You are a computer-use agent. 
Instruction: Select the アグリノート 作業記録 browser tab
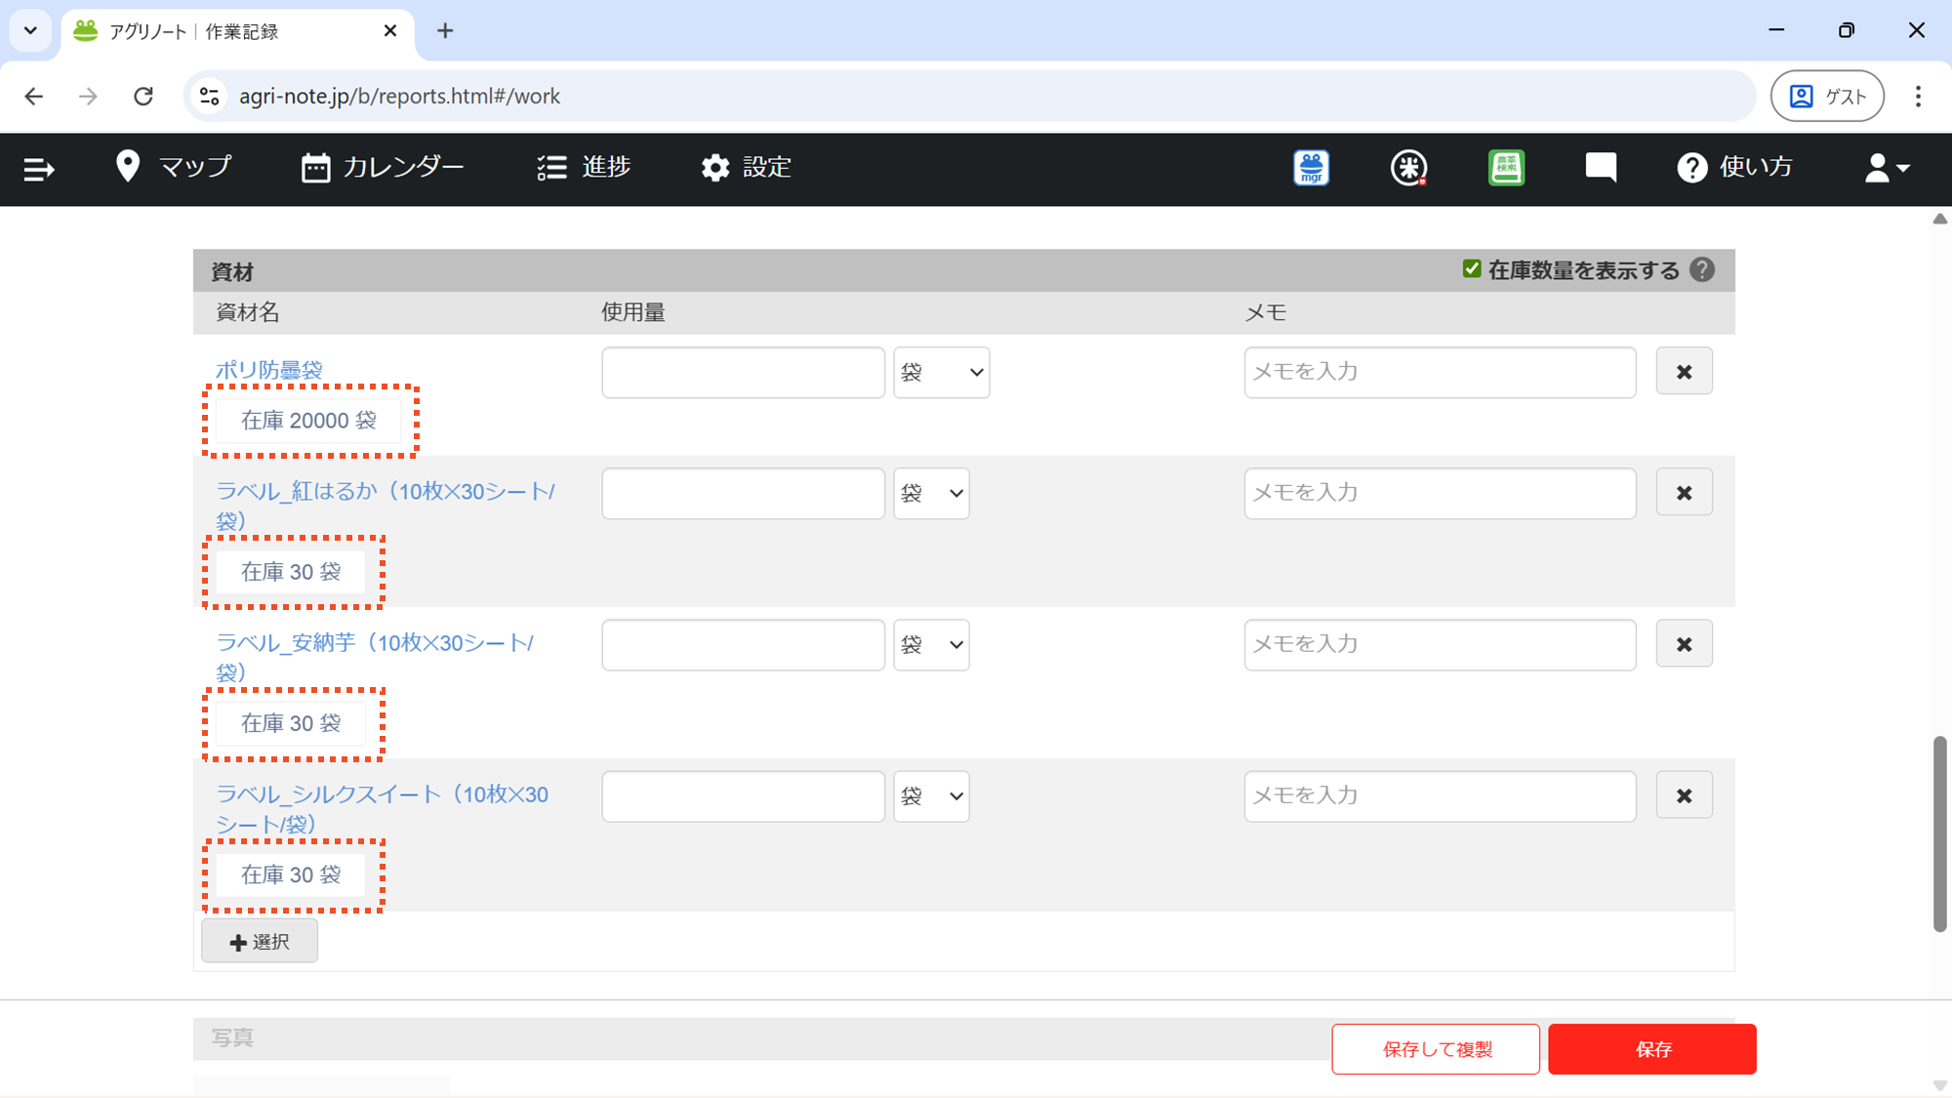(238, 31)
